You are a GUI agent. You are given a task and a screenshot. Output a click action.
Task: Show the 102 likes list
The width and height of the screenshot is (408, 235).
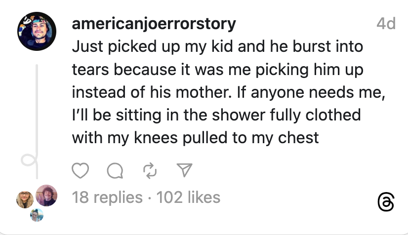(188, 197)
